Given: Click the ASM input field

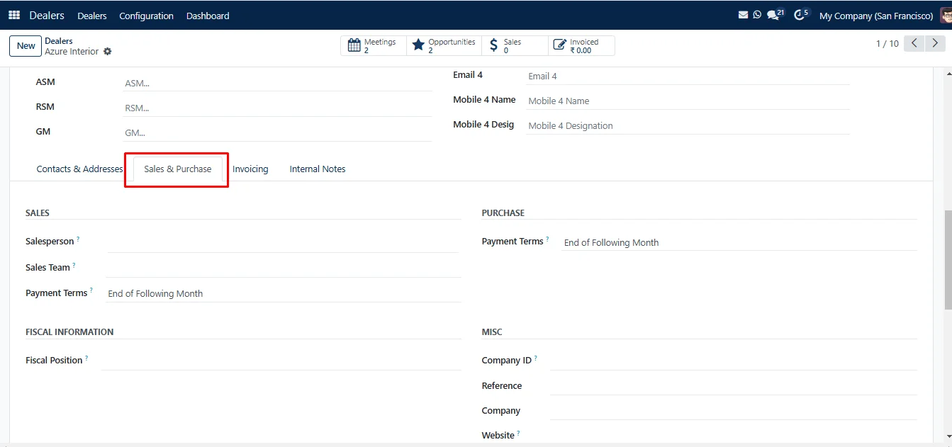Looking at the screenshot, I should 277,83.
